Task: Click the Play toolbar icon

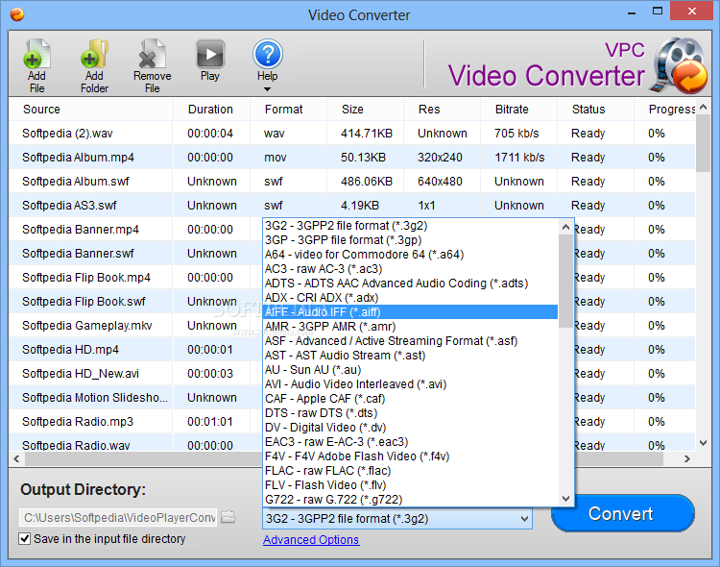Action: (210, 61)
